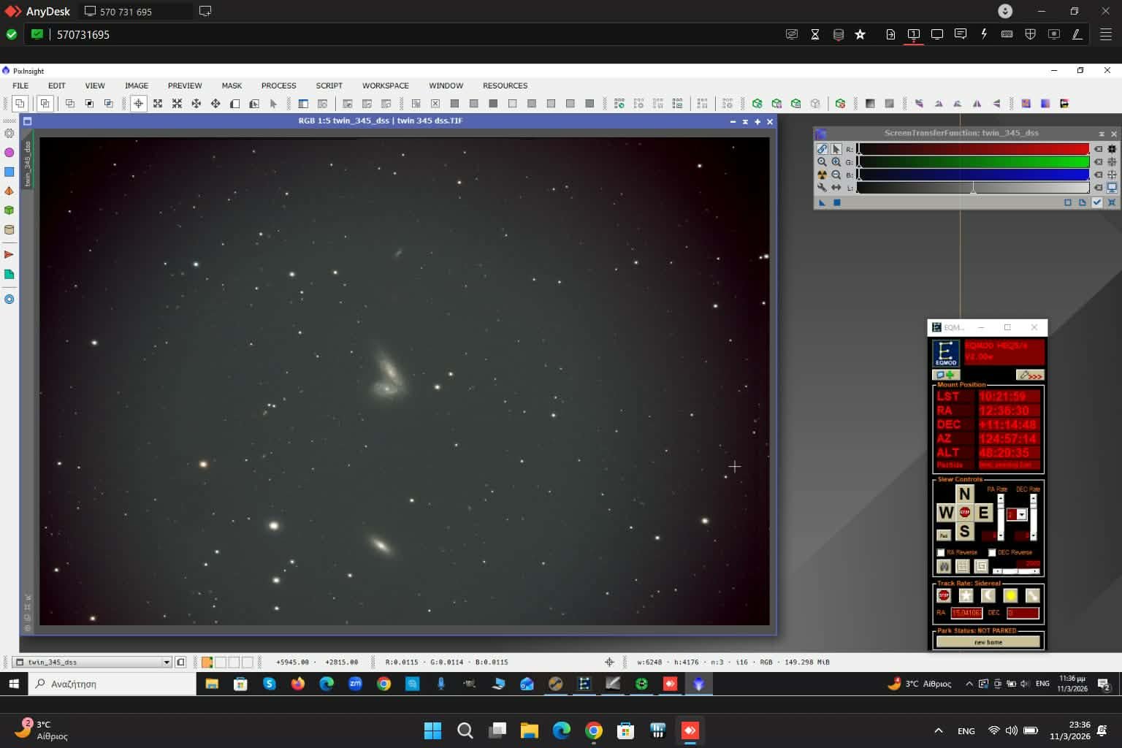Screen dimensions: 1122x748
Task: Tick the DEC Reverse checkbox
Action: pos(992,553)
